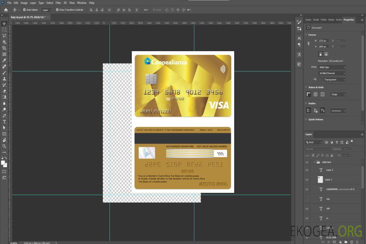This screenshot has width=366, height=244.
Task: Select the Frame tool
Action: point(4,54)
